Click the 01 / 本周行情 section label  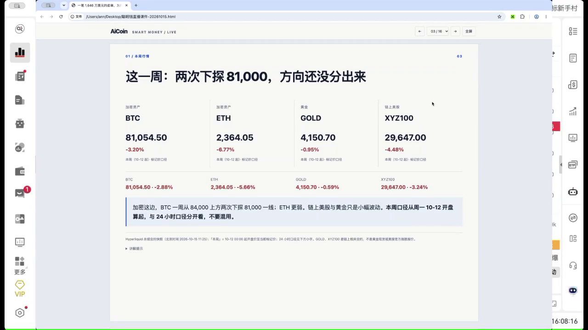[137, 56]
